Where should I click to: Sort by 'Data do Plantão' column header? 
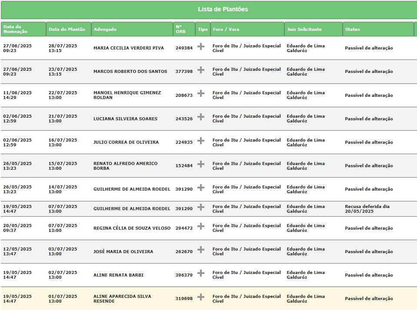point(67,30)
